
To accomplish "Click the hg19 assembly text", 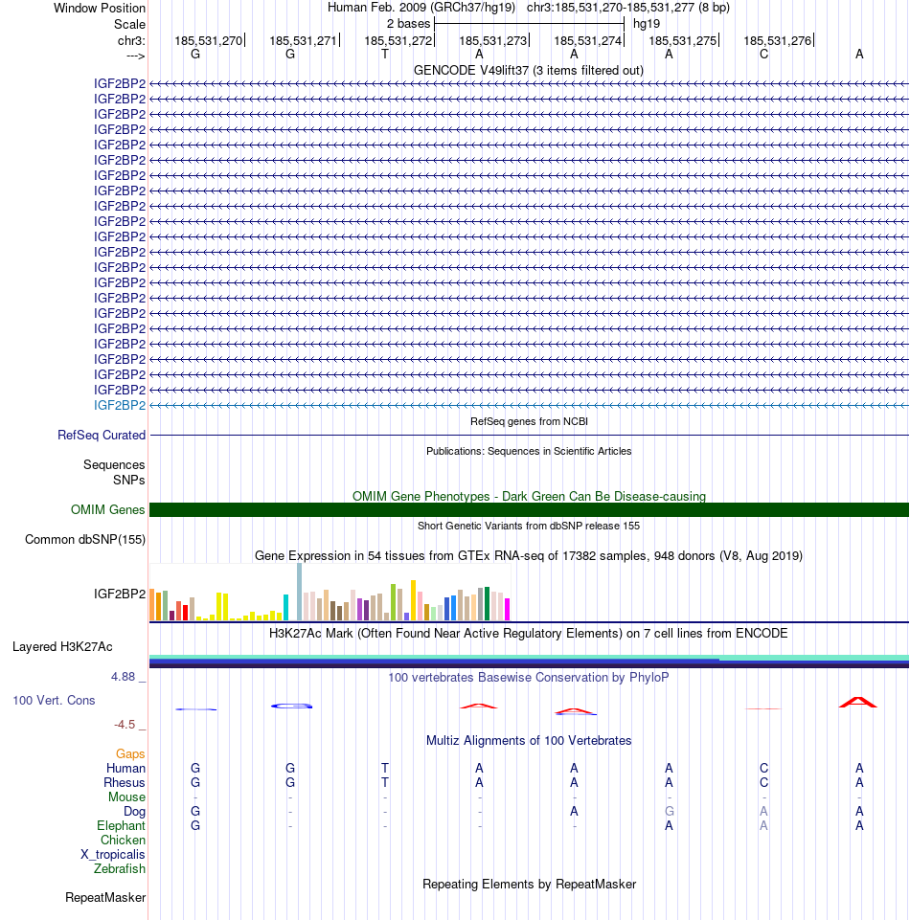I will pos(647,24).
